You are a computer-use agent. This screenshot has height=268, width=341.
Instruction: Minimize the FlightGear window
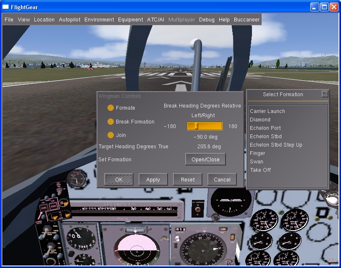pyautogui.click(x=314, y=7)
